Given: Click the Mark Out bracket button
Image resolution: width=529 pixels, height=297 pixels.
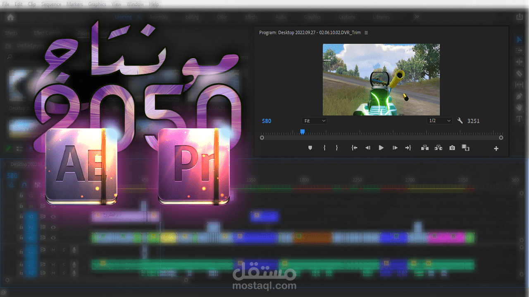Looking at the screenshot, I should [x=337, y=148].
